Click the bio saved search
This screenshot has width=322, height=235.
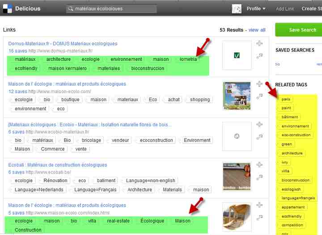(277, 64)
